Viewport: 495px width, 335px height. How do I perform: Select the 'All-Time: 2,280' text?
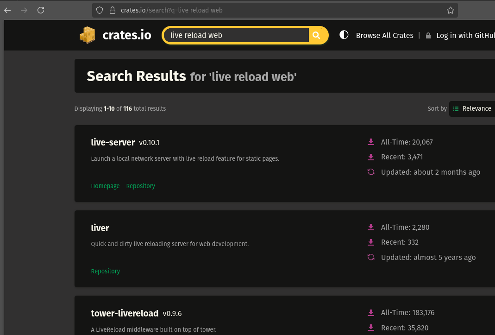[x=405, y=227]
